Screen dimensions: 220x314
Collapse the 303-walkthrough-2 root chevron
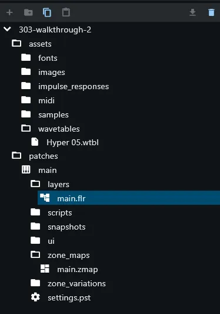pyautogui.click(x=7, y=30)
